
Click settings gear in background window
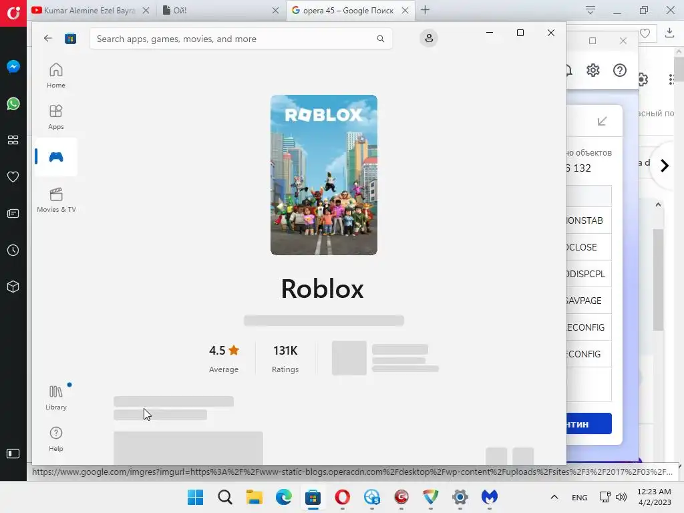pyautogui.click(x=593, y=70)
